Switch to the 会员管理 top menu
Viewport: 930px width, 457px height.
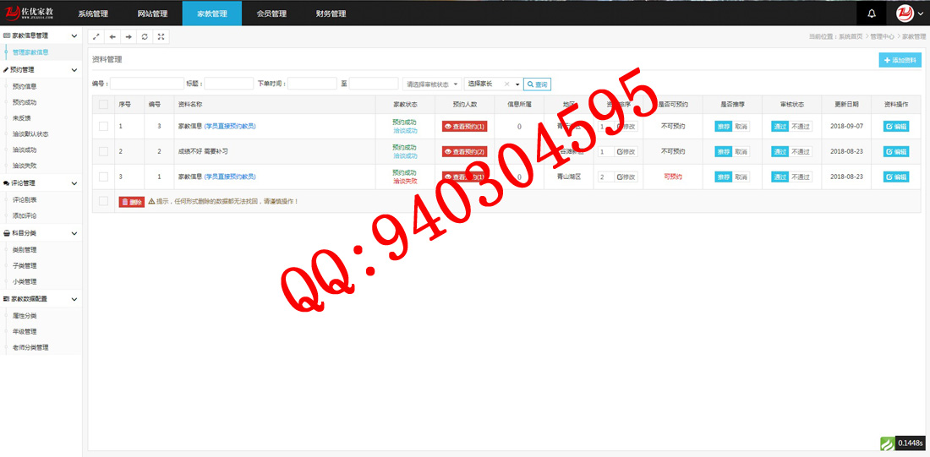pos(271,14)
